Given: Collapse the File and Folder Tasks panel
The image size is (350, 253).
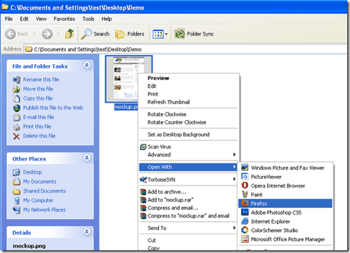Looking at the screenshot, I should click(87, 65).
